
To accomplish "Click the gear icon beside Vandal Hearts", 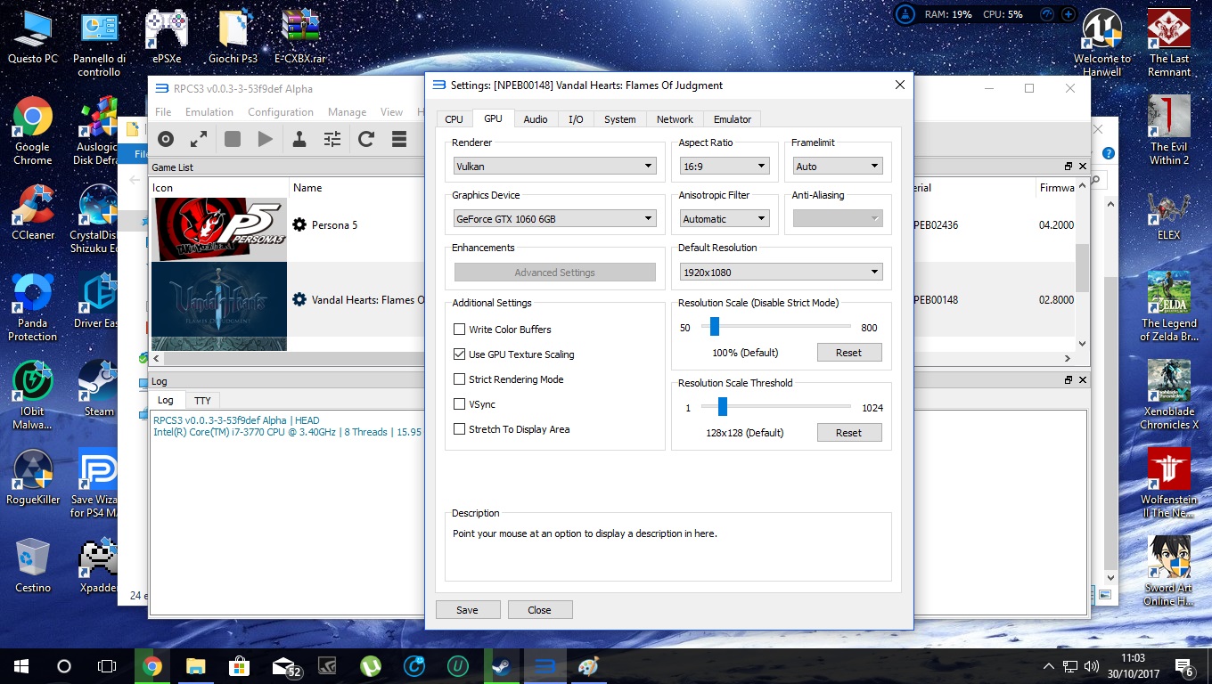I will tap(299, 300).
